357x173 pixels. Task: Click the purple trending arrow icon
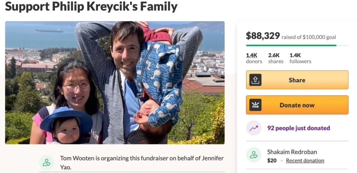pos(254,128)
